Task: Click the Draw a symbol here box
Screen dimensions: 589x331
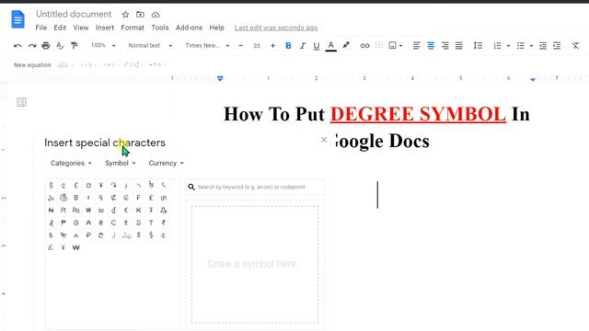Action: (255, 264)
